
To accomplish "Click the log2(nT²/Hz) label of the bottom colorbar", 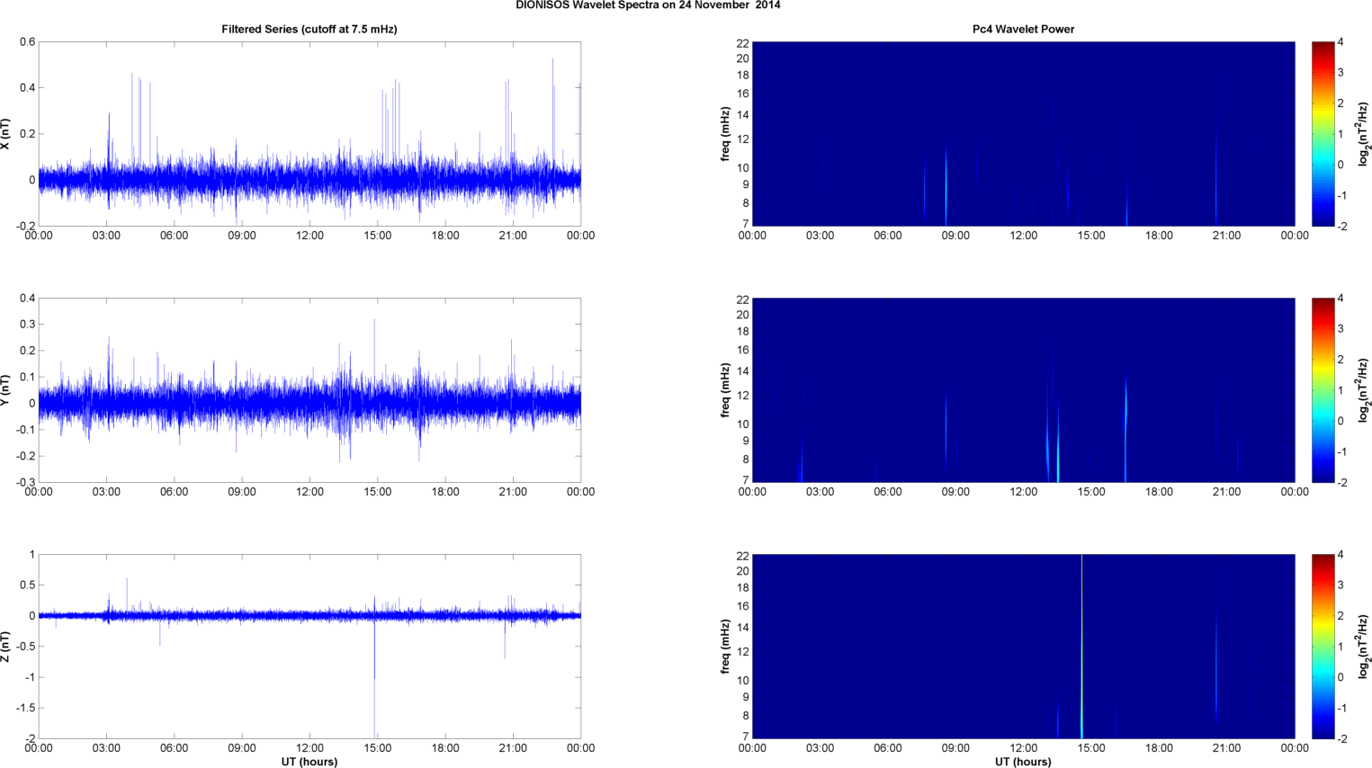I will pos(1364,647).
